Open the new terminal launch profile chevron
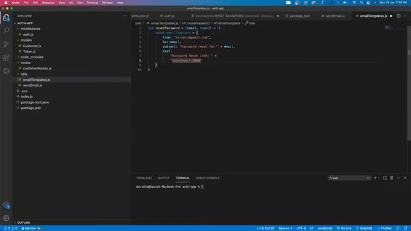 pyautogui.click(x=380, y=178)
